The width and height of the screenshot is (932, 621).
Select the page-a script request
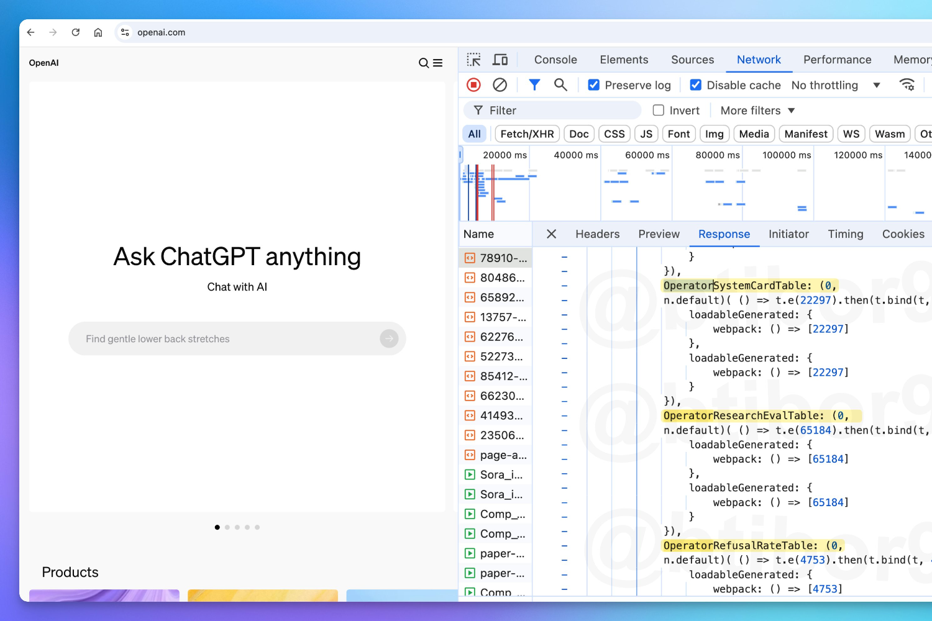point(496,455)
